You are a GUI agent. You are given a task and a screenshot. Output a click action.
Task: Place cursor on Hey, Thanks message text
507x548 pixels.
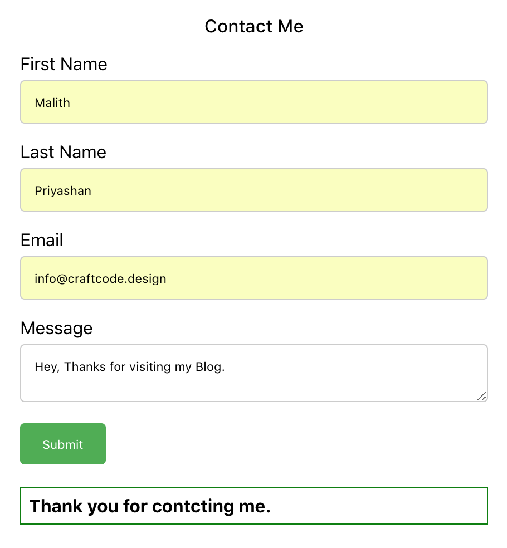[x=130, y=367]
